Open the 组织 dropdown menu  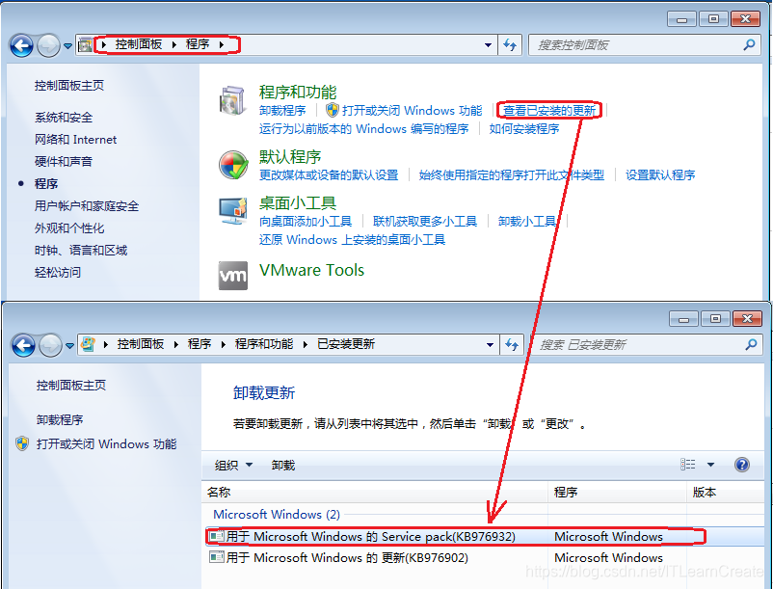[233, 466]
